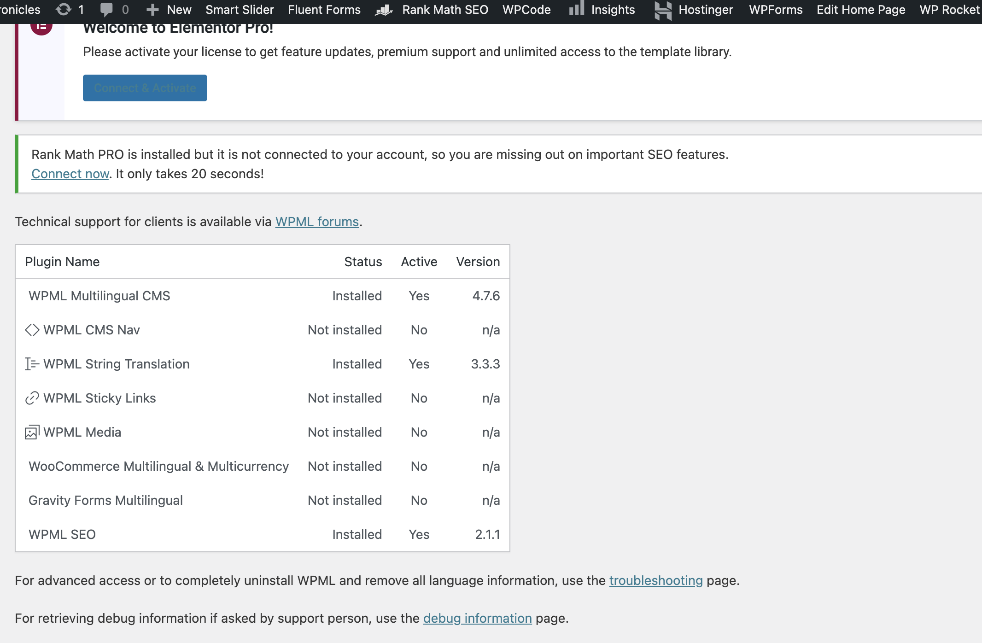Click the Active column header
This screenshot has height=643, width=982.
pos(419,262)
